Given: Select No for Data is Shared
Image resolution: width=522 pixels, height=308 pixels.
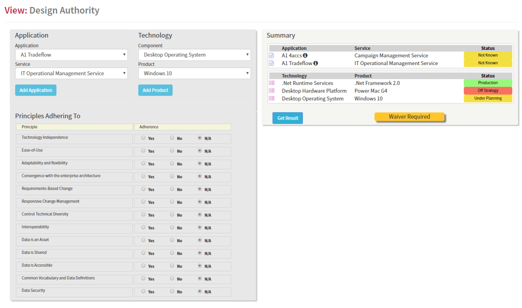Looking at the screenshot, I should (172, 253).
